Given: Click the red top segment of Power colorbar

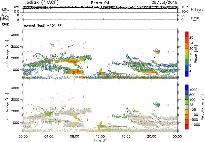Looking at the screenshot, I should point(187,35).
